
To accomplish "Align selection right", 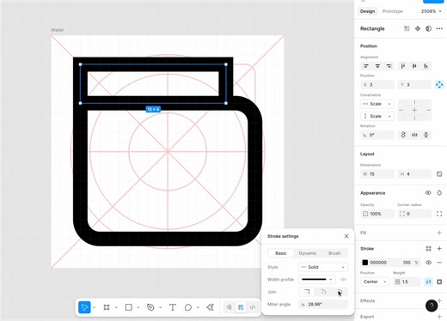I will click(389, 66).
